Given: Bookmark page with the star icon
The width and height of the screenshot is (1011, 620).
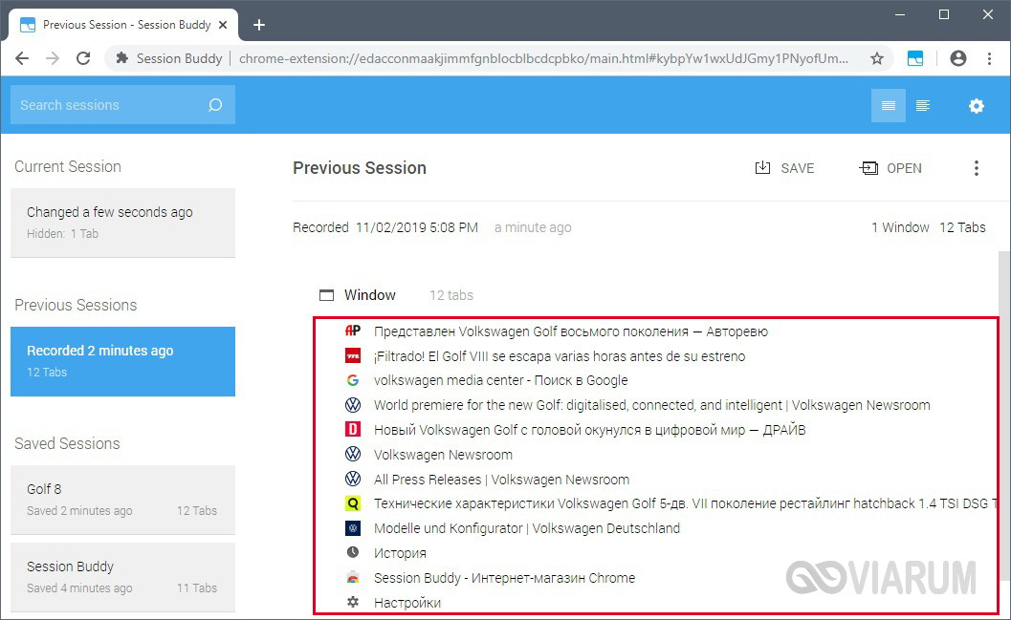Looking at the screenshot, I should [x=877, y=58].
